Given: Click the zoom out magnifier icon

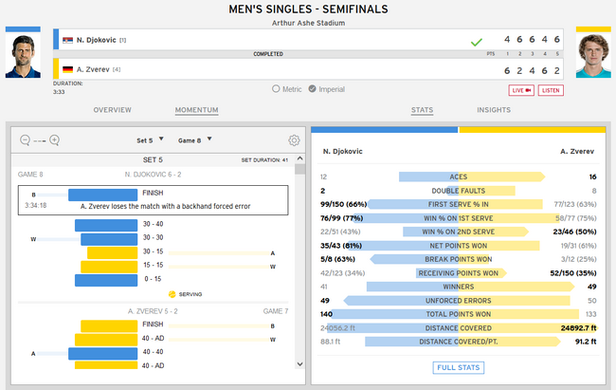Looking at the screenshot, I should click(25, 140).
